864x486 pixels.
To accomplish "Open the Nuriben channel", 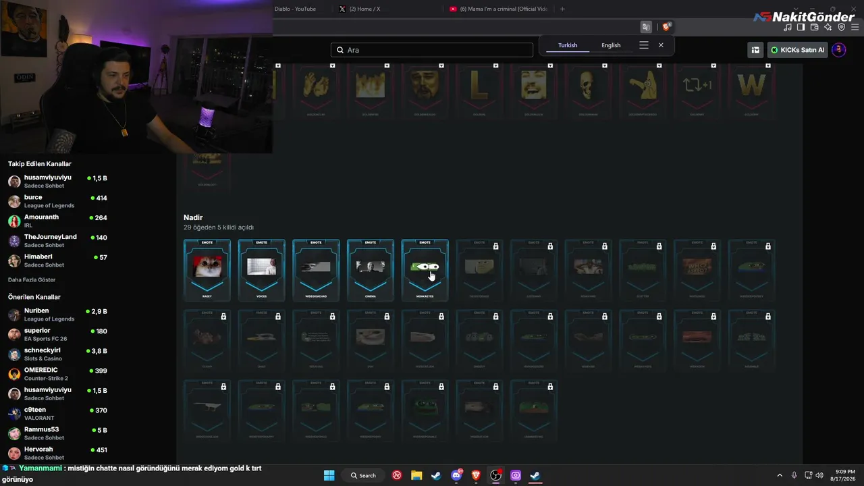I will [x=57, y=315].
